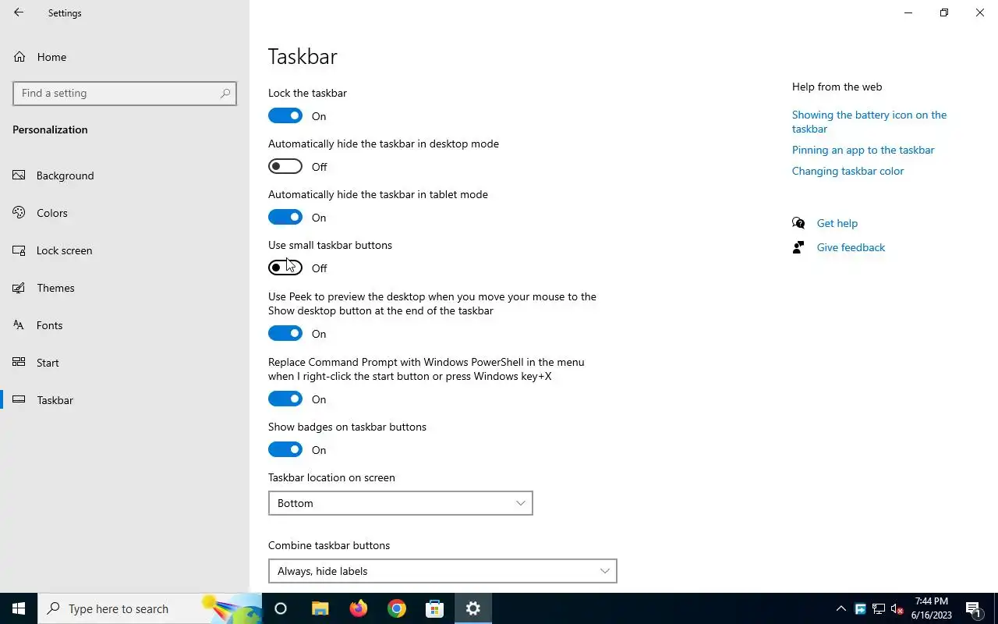Click Help from the web heading

837,87
